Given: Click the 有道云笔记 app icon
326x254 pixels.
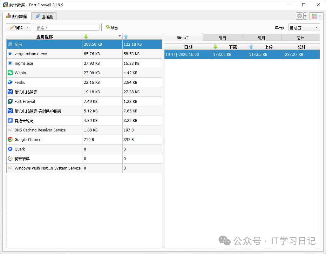Looking at the screenshot, I should (x=10, y=121).
